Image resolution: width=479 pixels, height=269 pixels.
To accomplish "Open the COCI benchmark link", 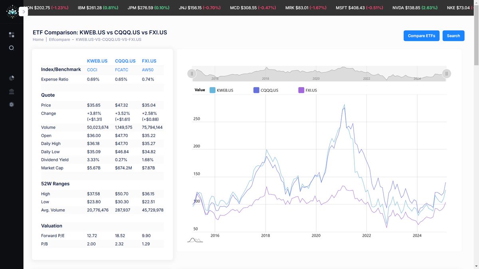I will point(92,70).
